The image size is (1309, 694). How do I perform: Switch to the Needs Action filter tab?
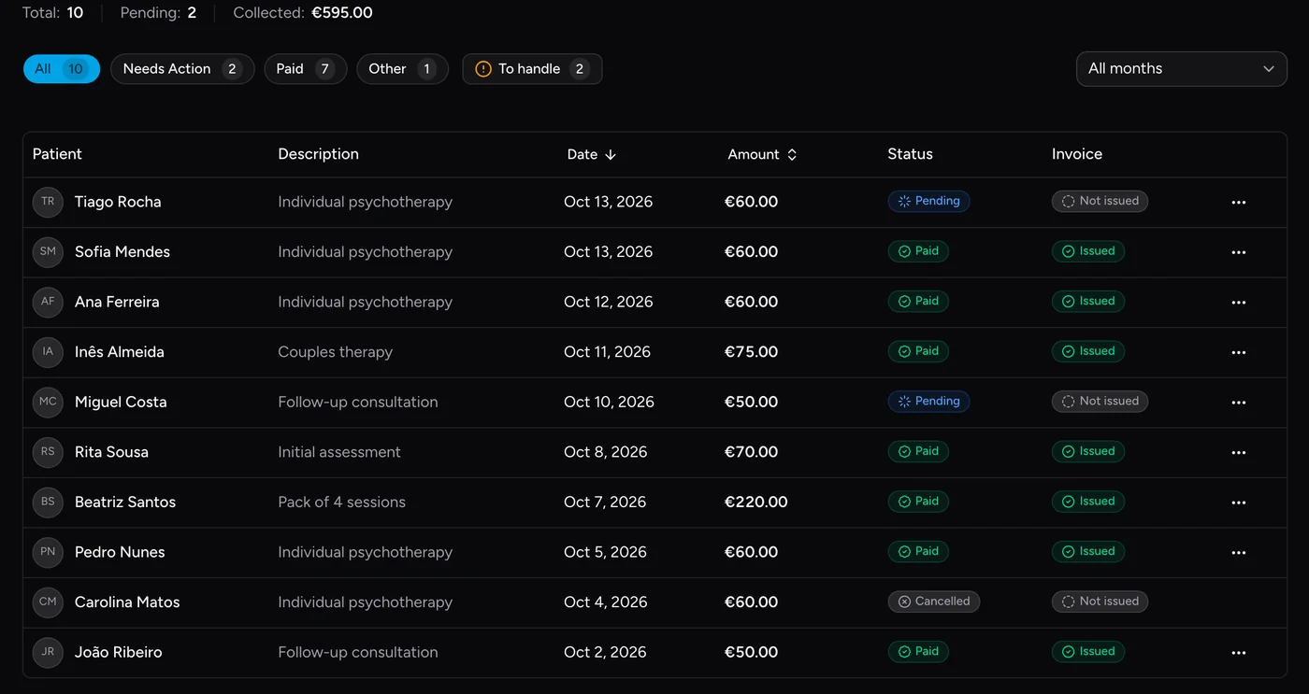pos(182,69)
